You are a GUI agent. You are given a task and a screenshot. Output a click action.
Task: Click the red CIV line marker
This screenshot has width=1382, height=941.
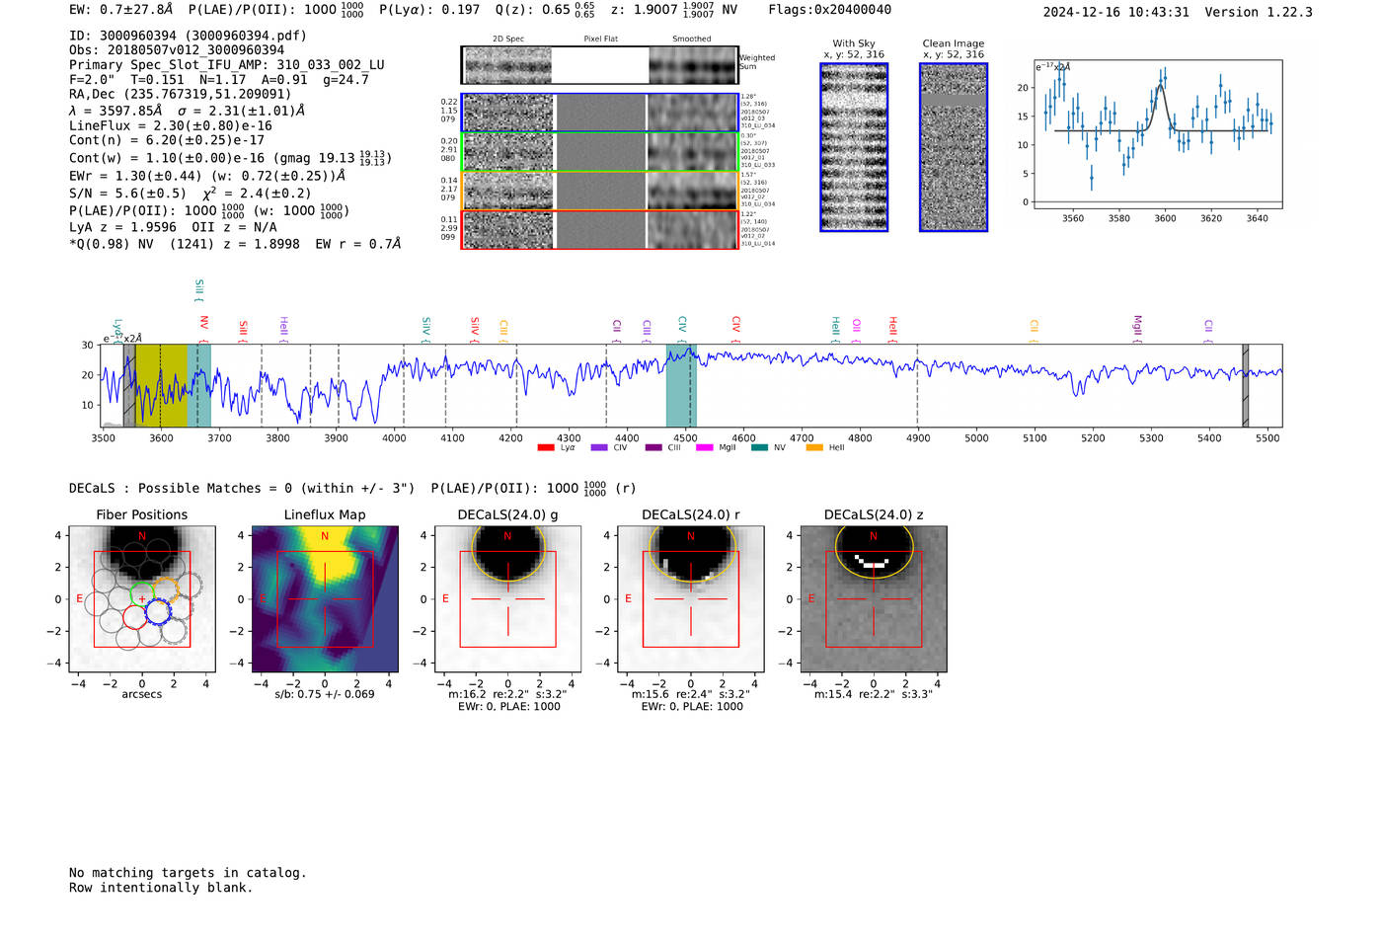pyautogui.click(x=735, y=327)
